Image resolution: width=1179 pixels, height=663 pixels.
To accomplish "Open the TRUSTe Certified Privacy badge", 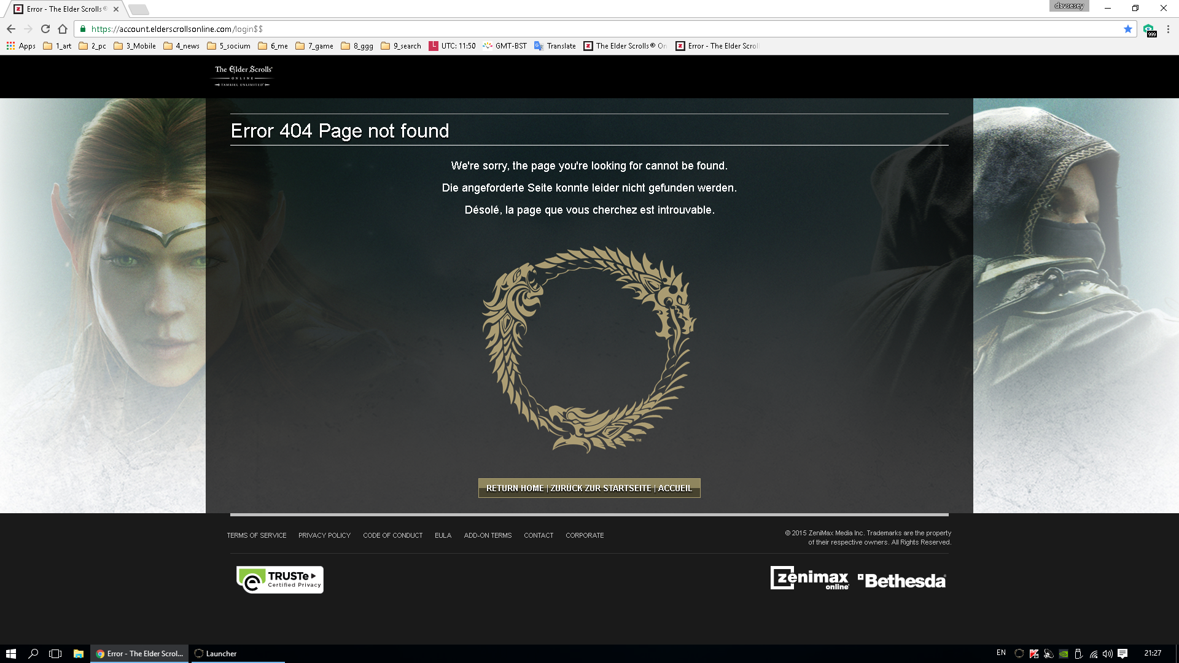I will pyautogui.click(x=280, y=580).
